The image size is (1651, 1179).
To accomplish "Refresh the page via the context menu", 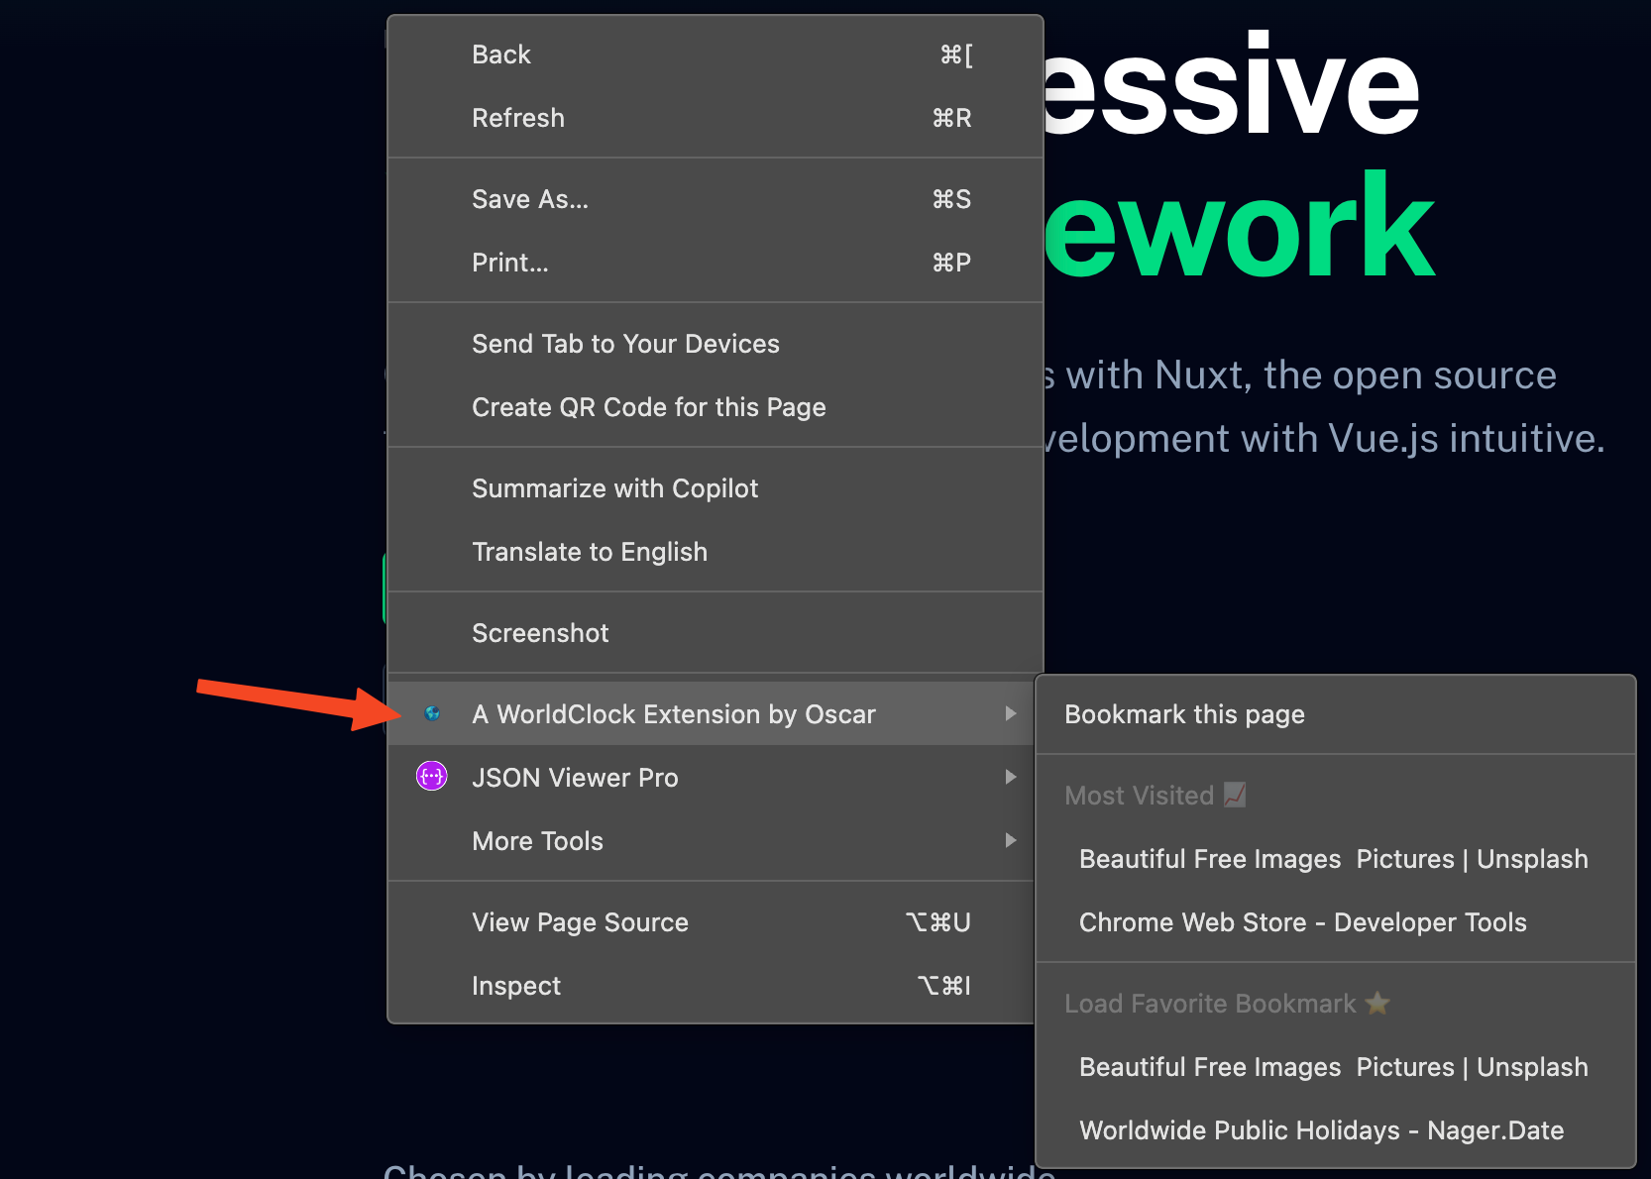I will [518, 118].
